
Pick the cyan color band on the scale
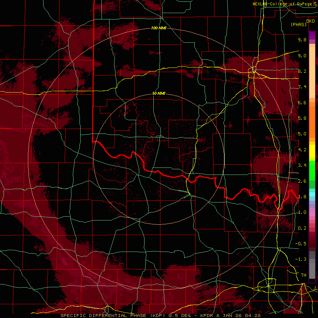(312, 194)
